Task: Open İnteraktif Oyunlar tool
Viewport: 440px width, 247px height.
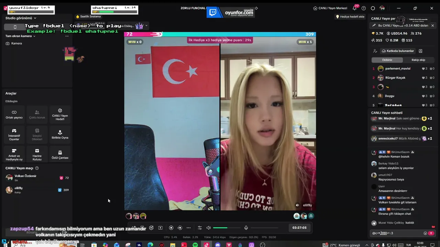Action: 14,134
